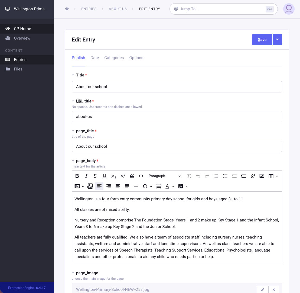Viewport: 300px width, 293px height.
Task: Switch to the Categories tab
Action: (x=114, y=58)
